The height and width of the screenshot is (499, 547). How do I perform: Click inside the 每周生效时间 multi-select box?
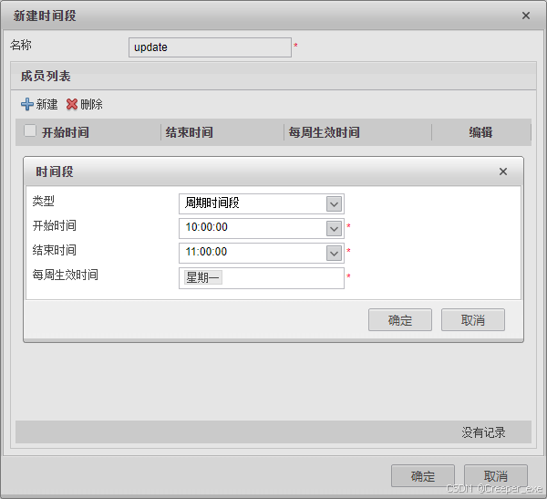262,278
